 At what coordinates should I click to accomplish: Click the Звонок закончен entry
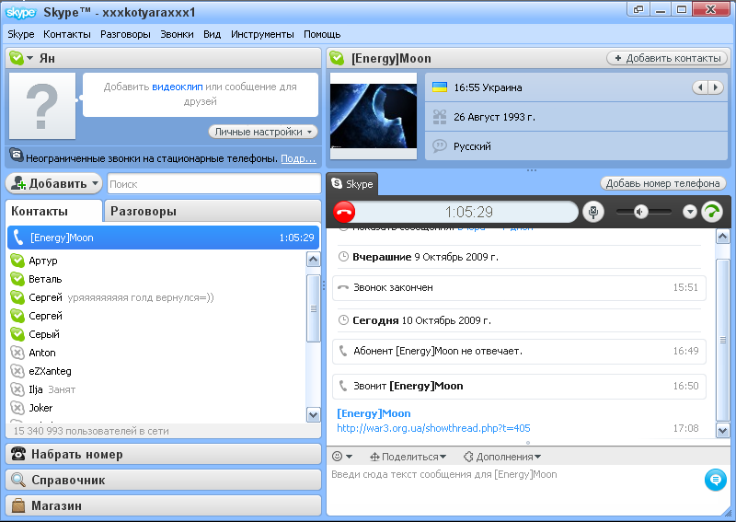519,287
